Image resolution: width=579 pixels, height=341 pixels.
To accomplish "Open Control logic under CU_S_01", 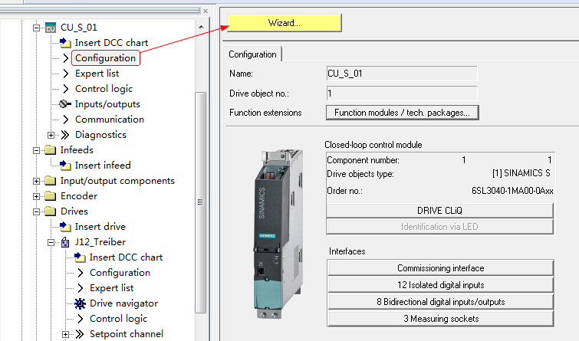I will point(104,89).
